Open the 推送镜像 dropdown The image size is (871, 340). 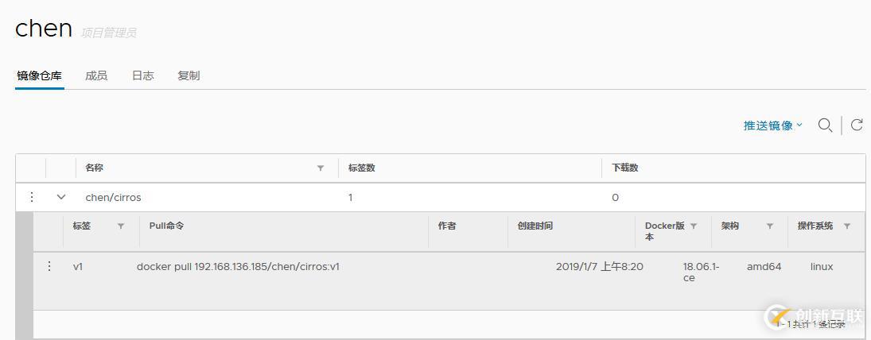pyautogui.click(x=772, y=126)
